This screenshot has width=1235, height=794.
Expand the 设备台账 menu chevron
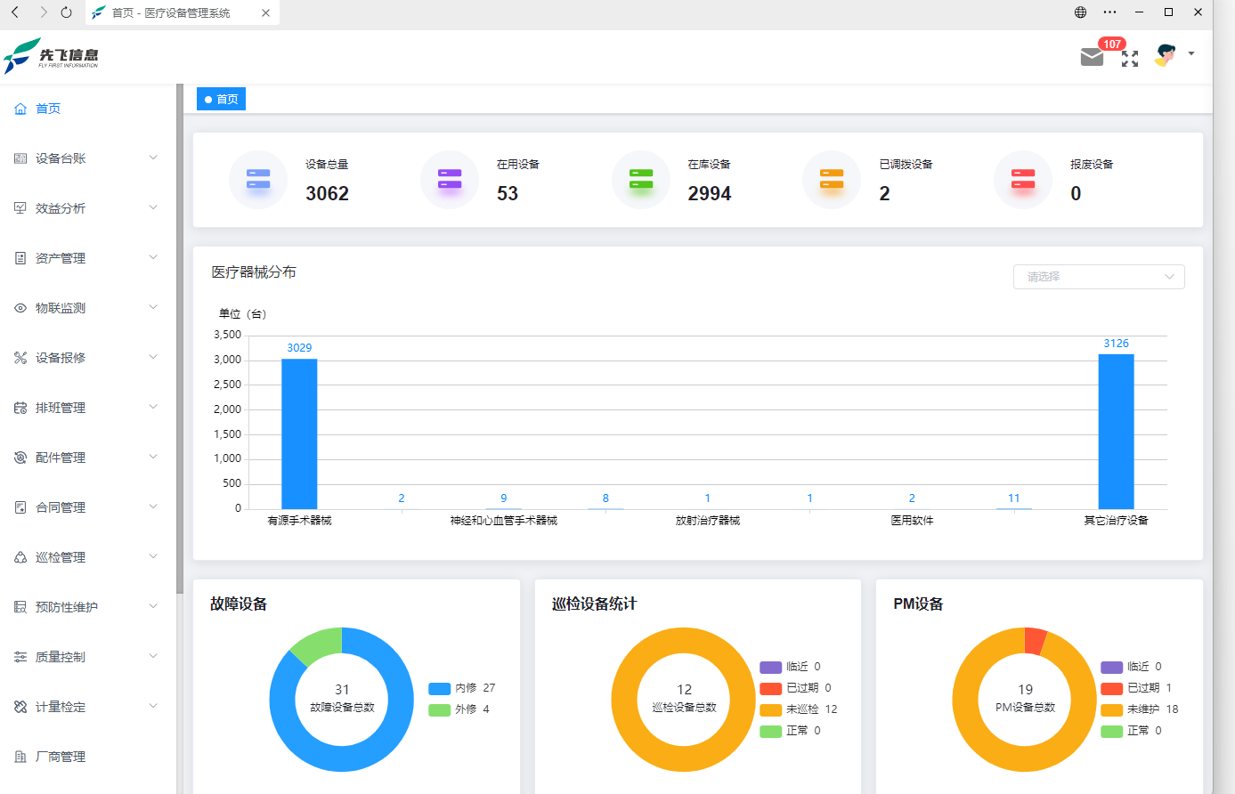(153, 158)
